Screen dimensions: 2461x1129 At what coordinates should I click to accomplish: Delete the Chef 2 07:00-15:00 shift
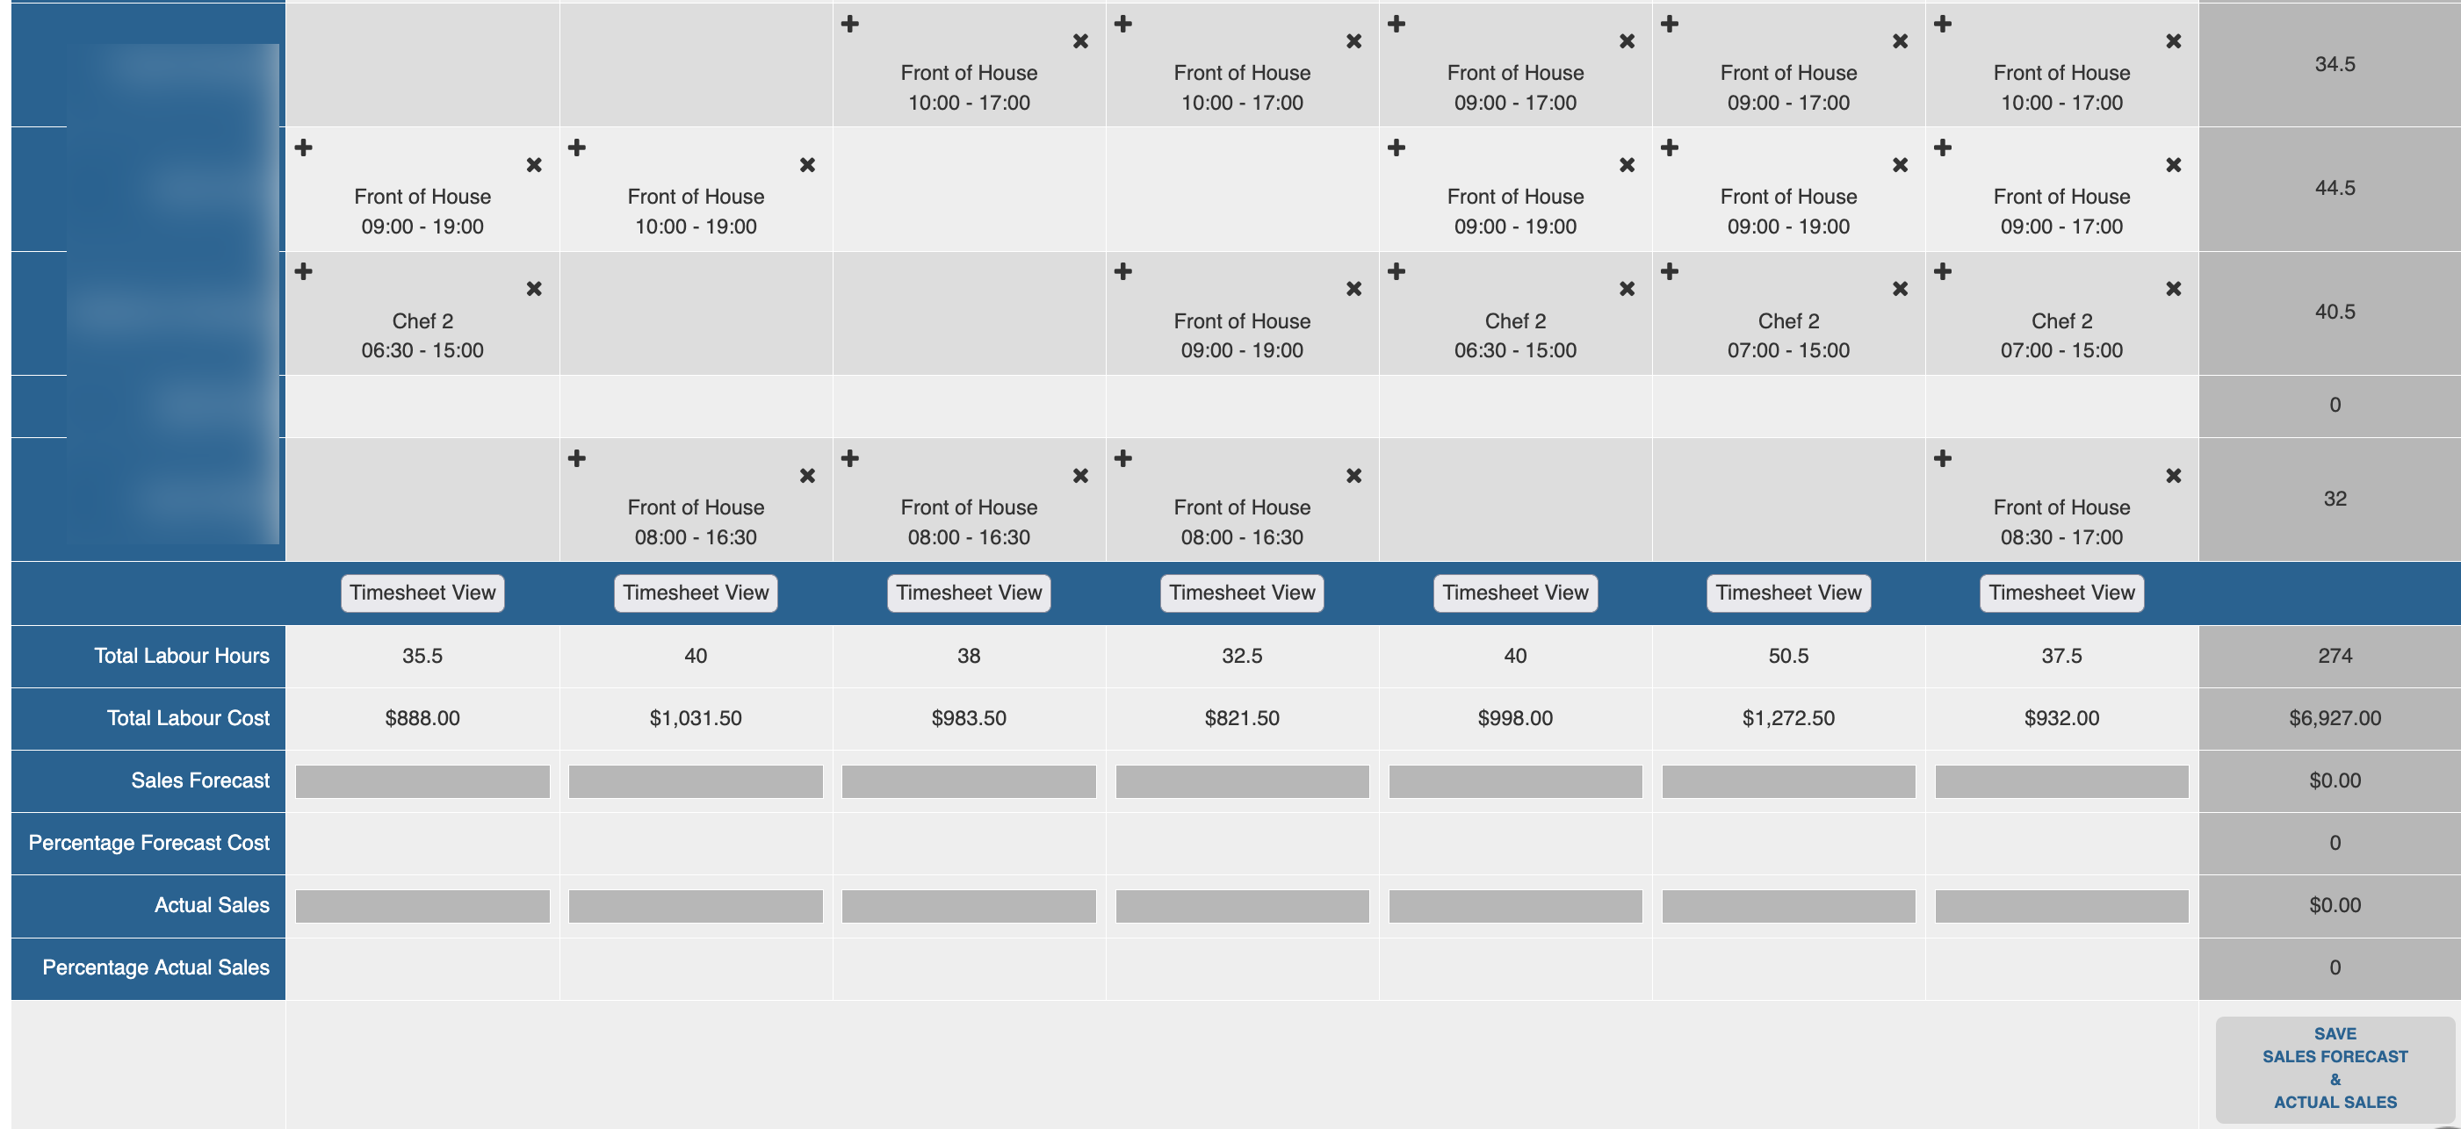pos(1899,287)
